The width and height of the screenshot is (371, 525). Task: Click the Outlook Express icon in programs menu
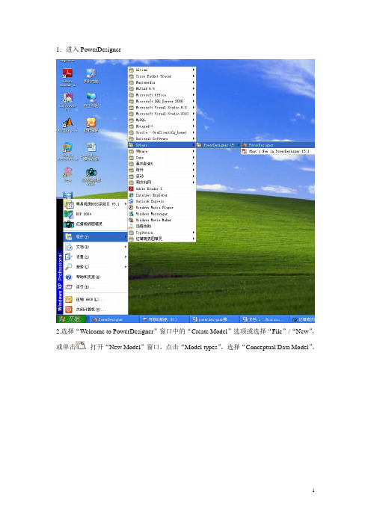[131, 201]
